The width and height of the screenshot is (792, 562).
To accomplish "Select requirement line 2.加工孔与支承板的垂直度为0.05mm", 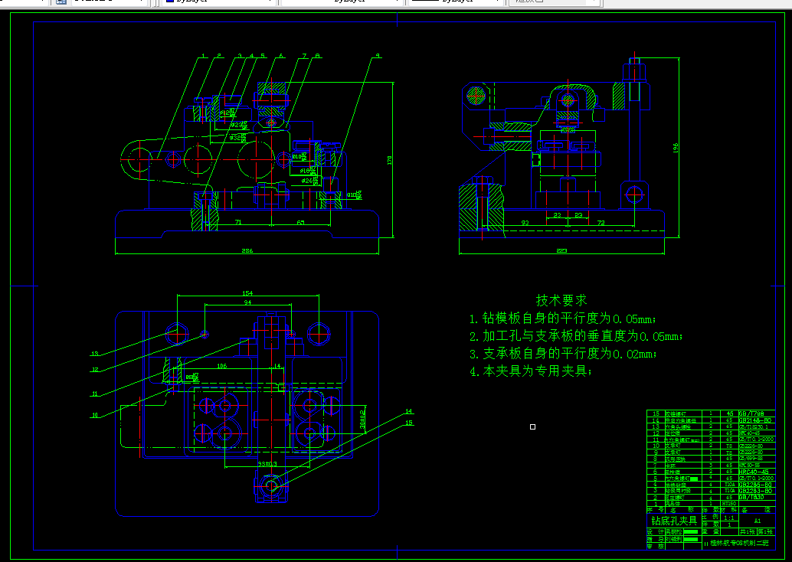I will click(576, 336).
